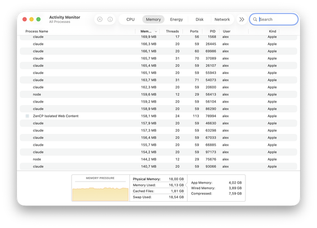
Task: Select the Network tab
Action: coord(222,20)
